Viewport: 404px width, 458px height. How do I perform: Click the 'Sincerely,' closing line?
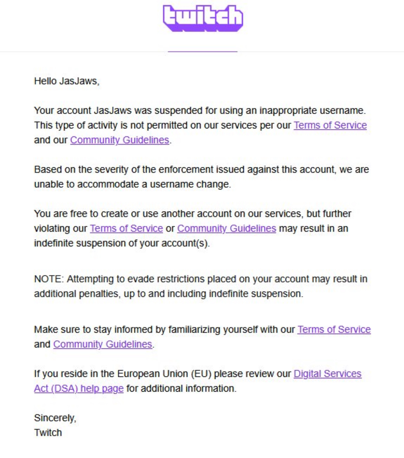coord(55,418)
